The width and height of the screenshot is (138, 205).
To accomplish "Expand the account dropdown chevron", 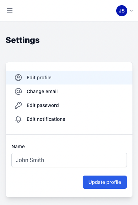I will [x=131, y=11].
